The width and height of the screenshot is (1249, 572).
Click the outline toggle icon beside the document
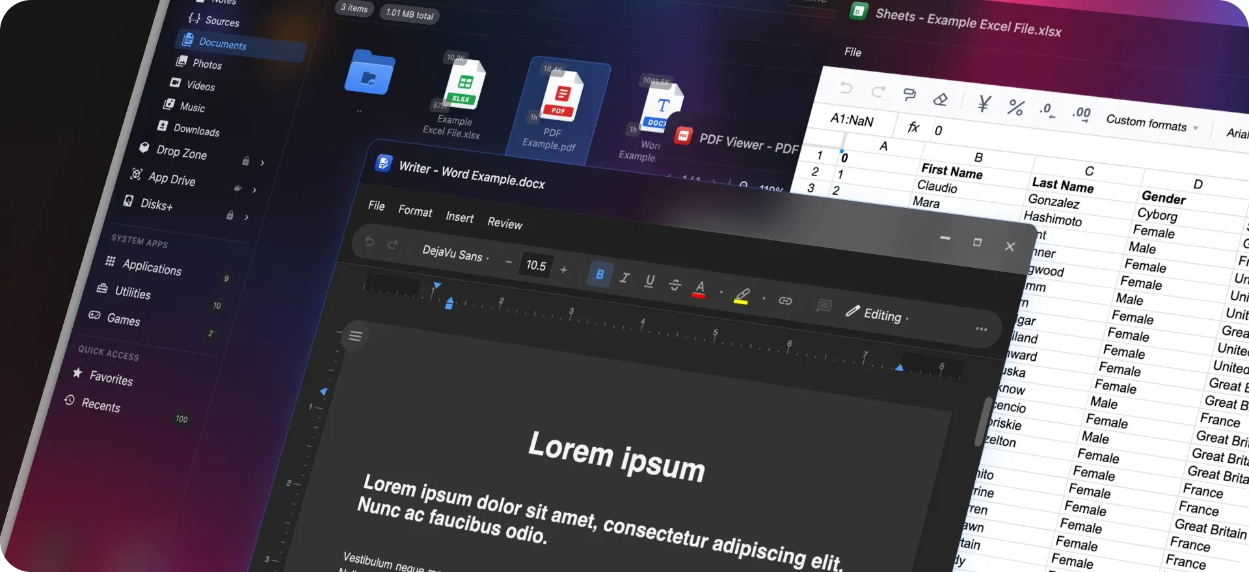(x=355, y=335)
